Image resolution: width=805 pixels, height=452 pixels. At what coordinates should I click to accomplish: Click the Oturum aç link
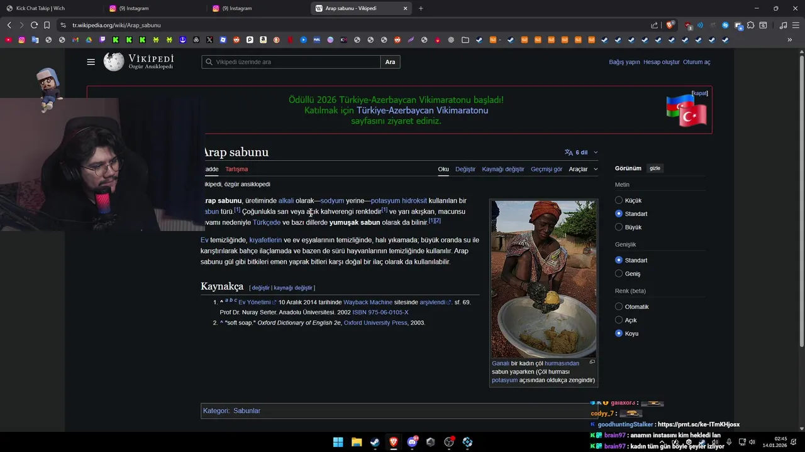coord(697,62)
